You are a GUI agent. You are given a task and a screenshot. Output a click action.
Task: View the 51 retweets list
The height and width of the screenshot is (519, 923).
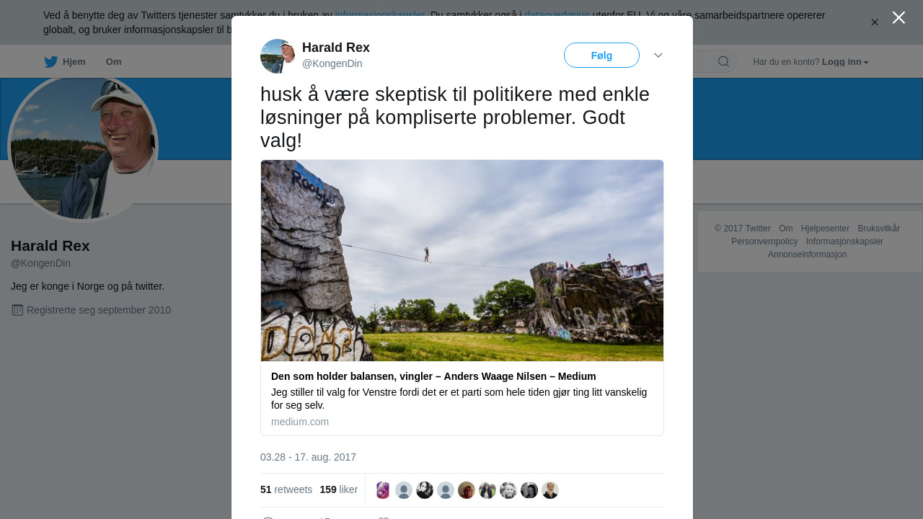(x=286, y=489)
